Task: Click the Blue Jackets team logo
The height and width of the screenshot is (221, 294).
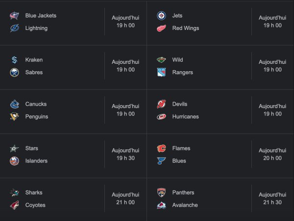Action: pyautogui.click(x=14, y=16)
